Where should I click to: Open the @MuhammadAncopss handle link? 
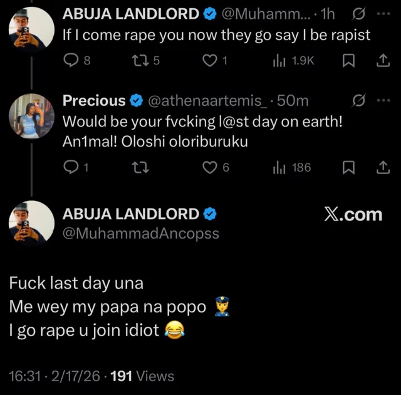(141, 233)
